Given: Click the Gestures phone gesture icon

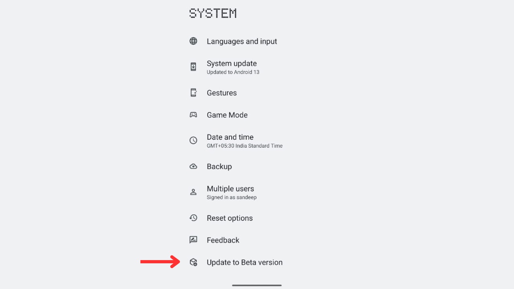Looking at the screenshot, I should pyautogui.click(x=193, y=92).
